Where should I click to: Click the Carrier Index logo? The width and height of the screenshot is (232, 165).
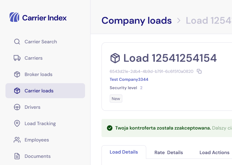pos(38,17)
